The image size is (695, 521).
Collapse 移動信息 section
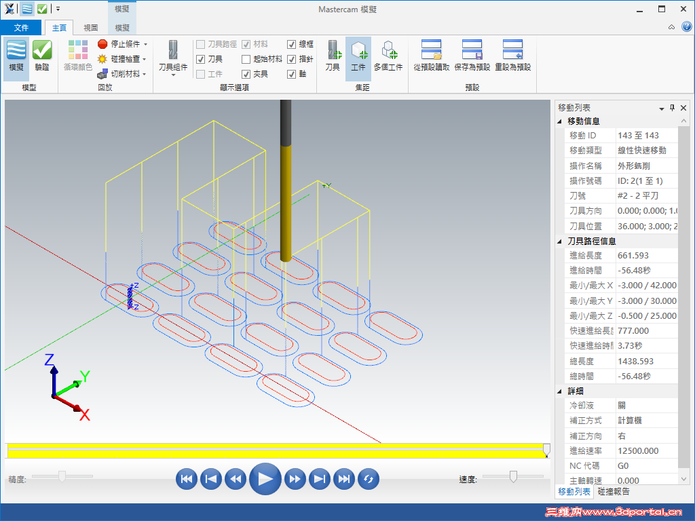click(x=559, y=121)
